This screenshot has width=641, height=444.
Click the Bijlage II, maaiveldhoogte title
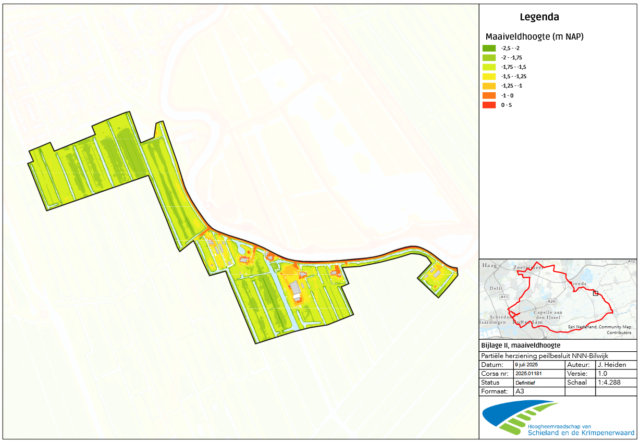(520, 346)
